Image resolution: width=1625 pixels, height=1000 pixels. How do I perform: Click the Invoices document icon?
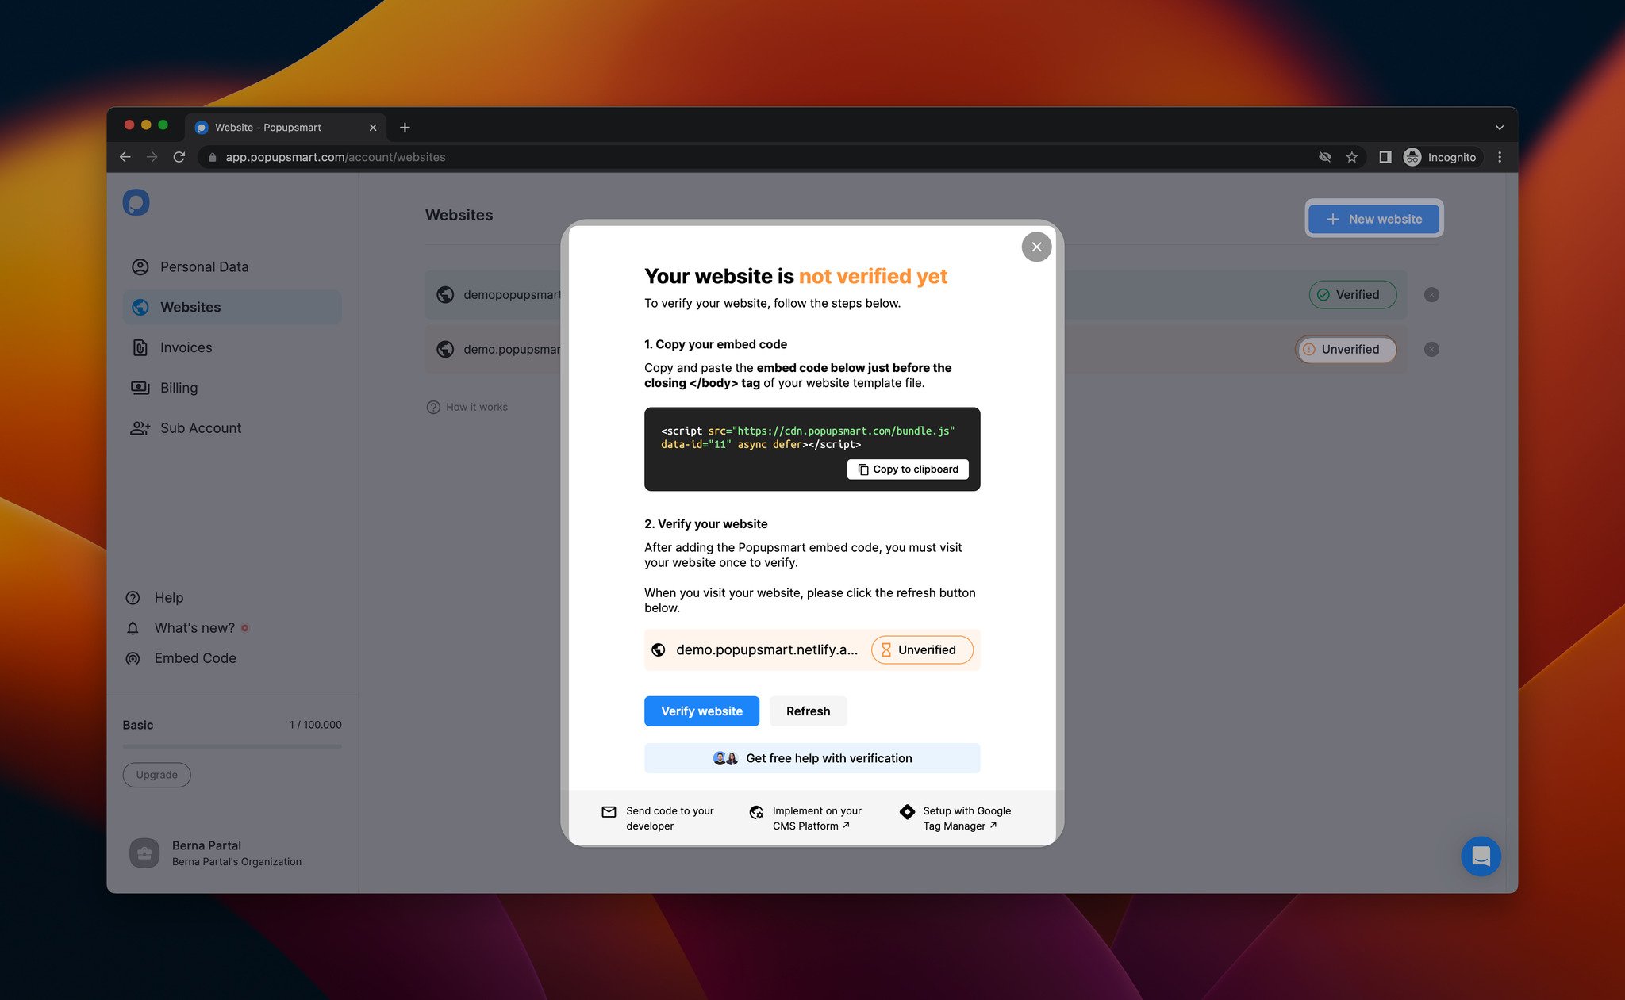point(140,346)
